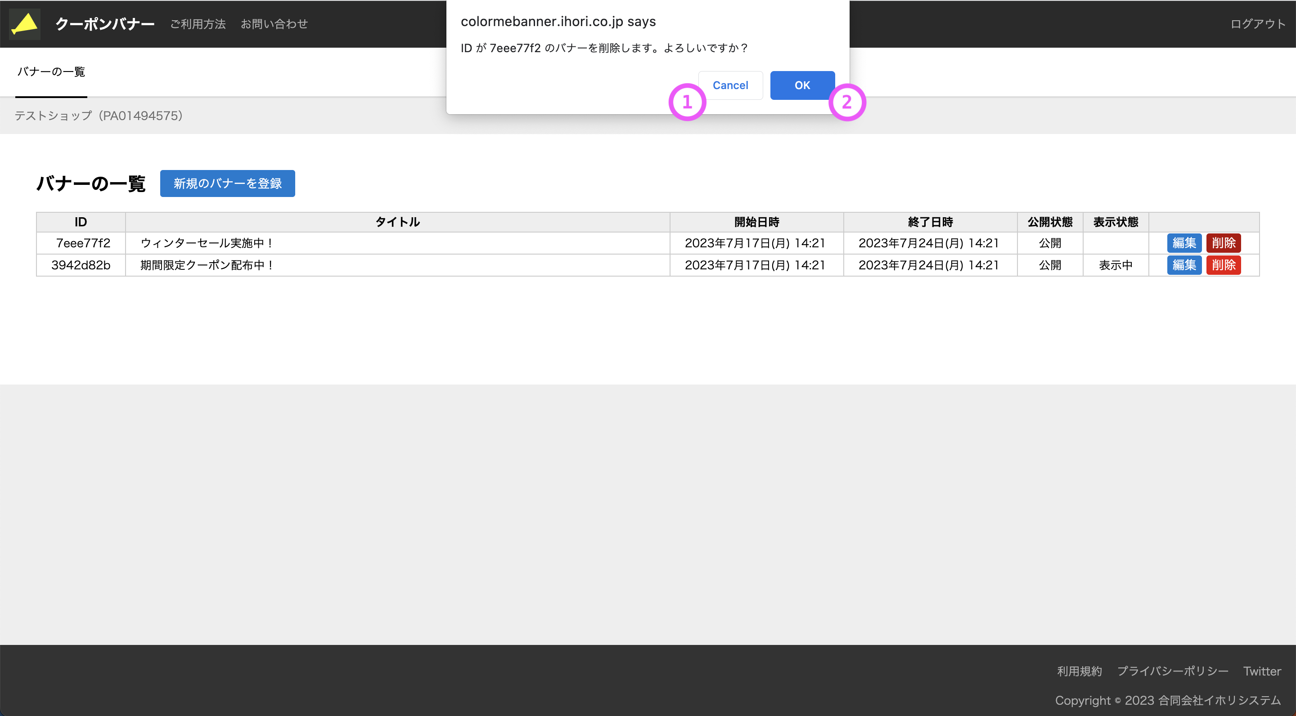Edit banner ウィンターセール実施中！
This screenshot has width=1296, height=716.
tap(1184, 243)
